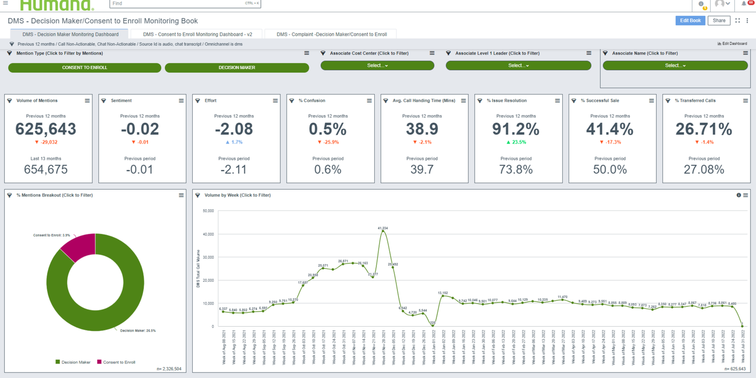Click the Share button
The width and height of the screenshot is (756, 378).
point(719,21)
